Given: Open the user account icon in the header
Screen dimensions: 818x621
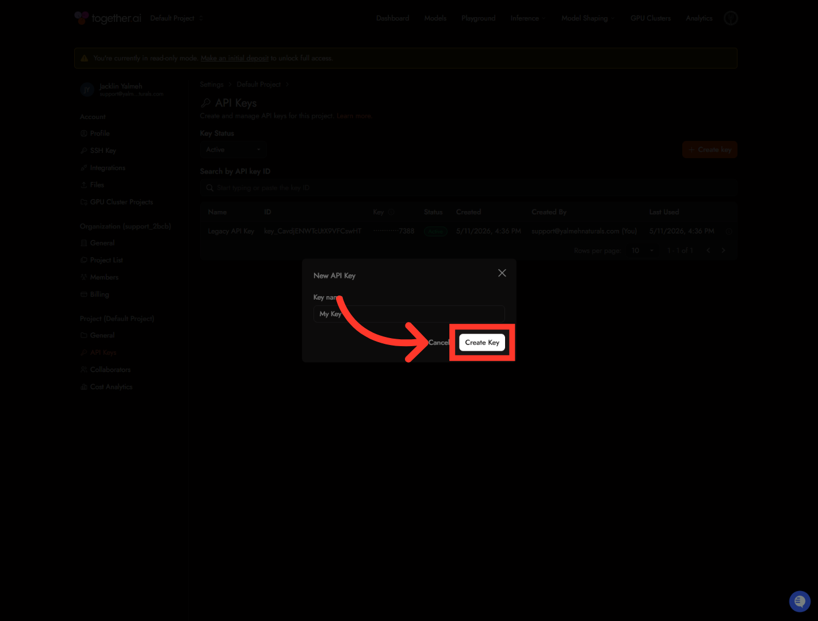Looking at the screenshot, I should pos(731,18).
